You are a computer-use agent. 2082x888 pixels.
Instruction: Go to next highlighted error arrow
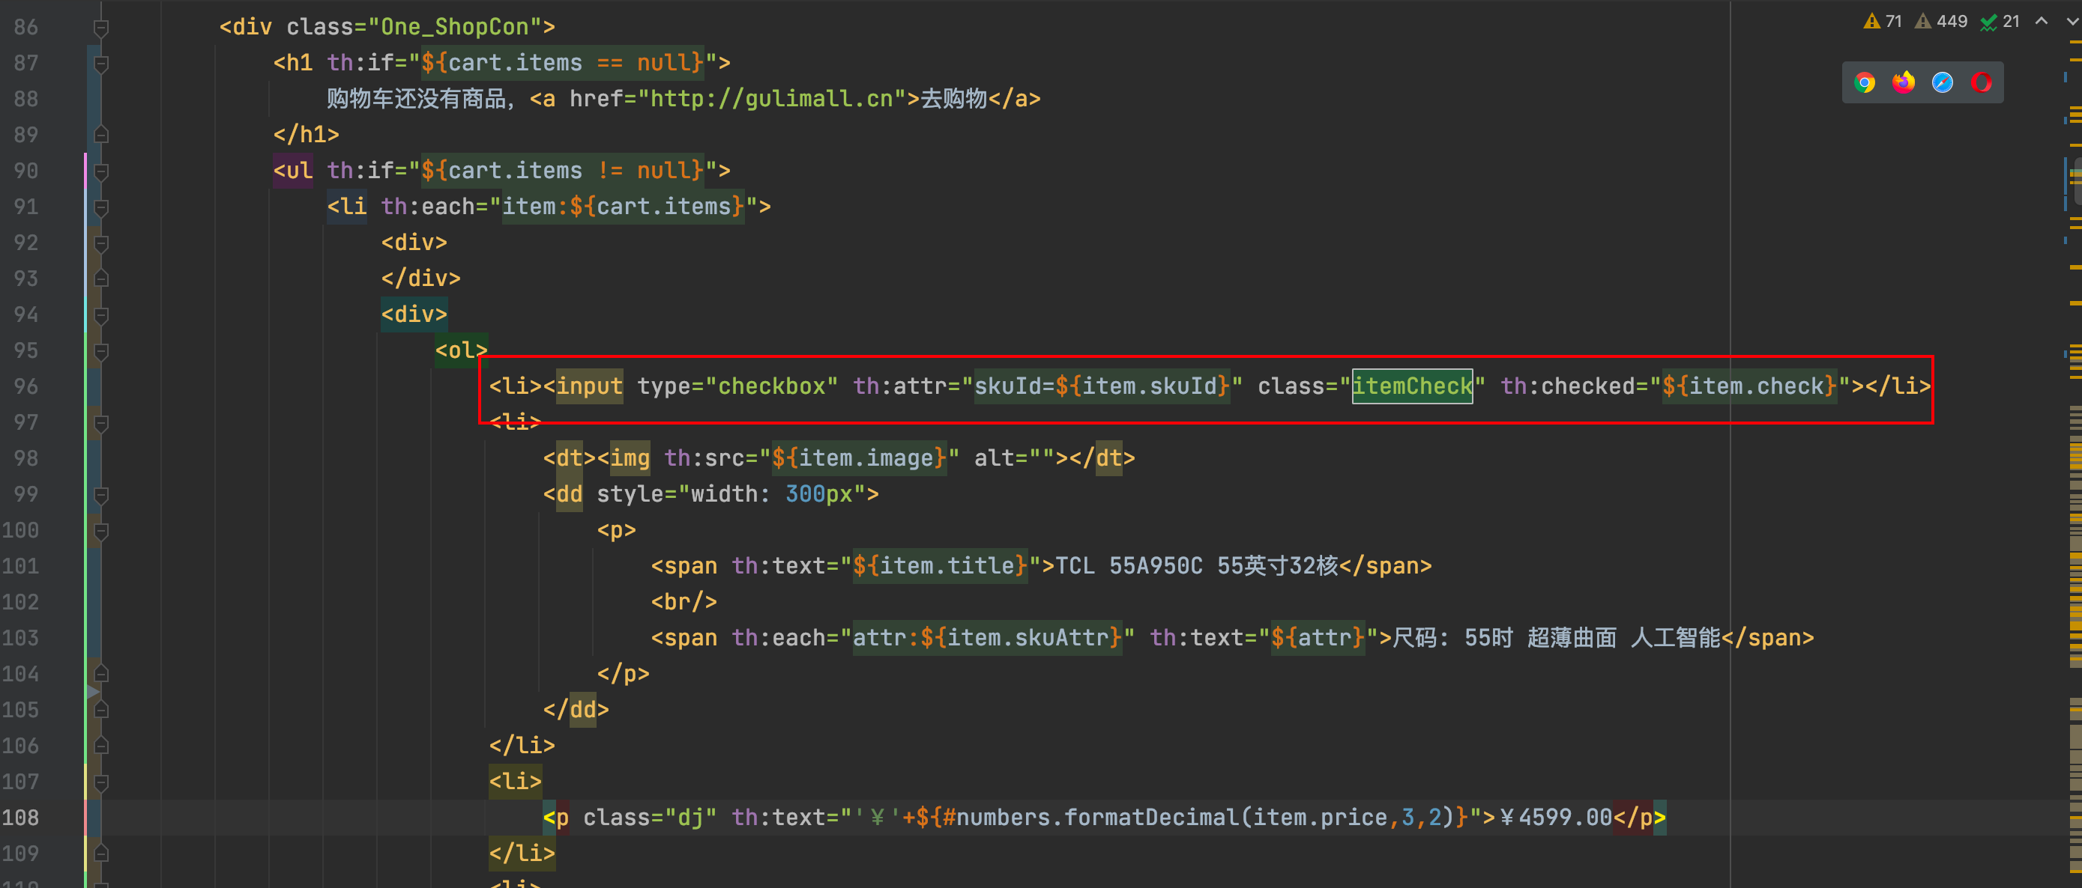tap(2072, 22)
